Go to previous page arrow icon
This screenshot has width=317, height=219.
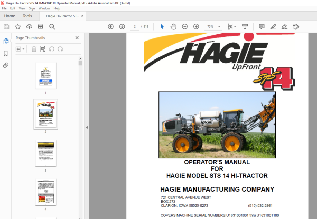point(110,27)
